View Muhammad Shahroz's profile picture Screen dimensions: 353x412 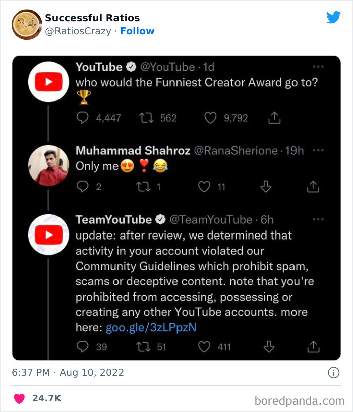point(48,165)
